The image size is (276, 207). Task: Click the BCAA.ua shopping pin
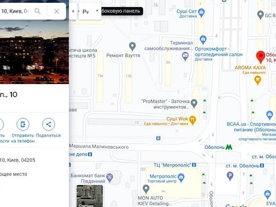click(x=270, y=115)
